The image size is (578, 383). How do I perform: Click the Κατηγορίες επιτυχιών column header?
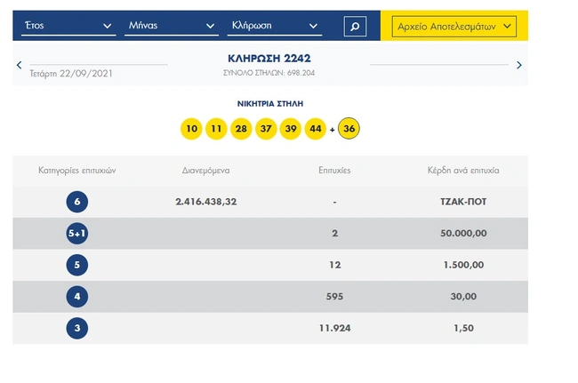(77, 170)
